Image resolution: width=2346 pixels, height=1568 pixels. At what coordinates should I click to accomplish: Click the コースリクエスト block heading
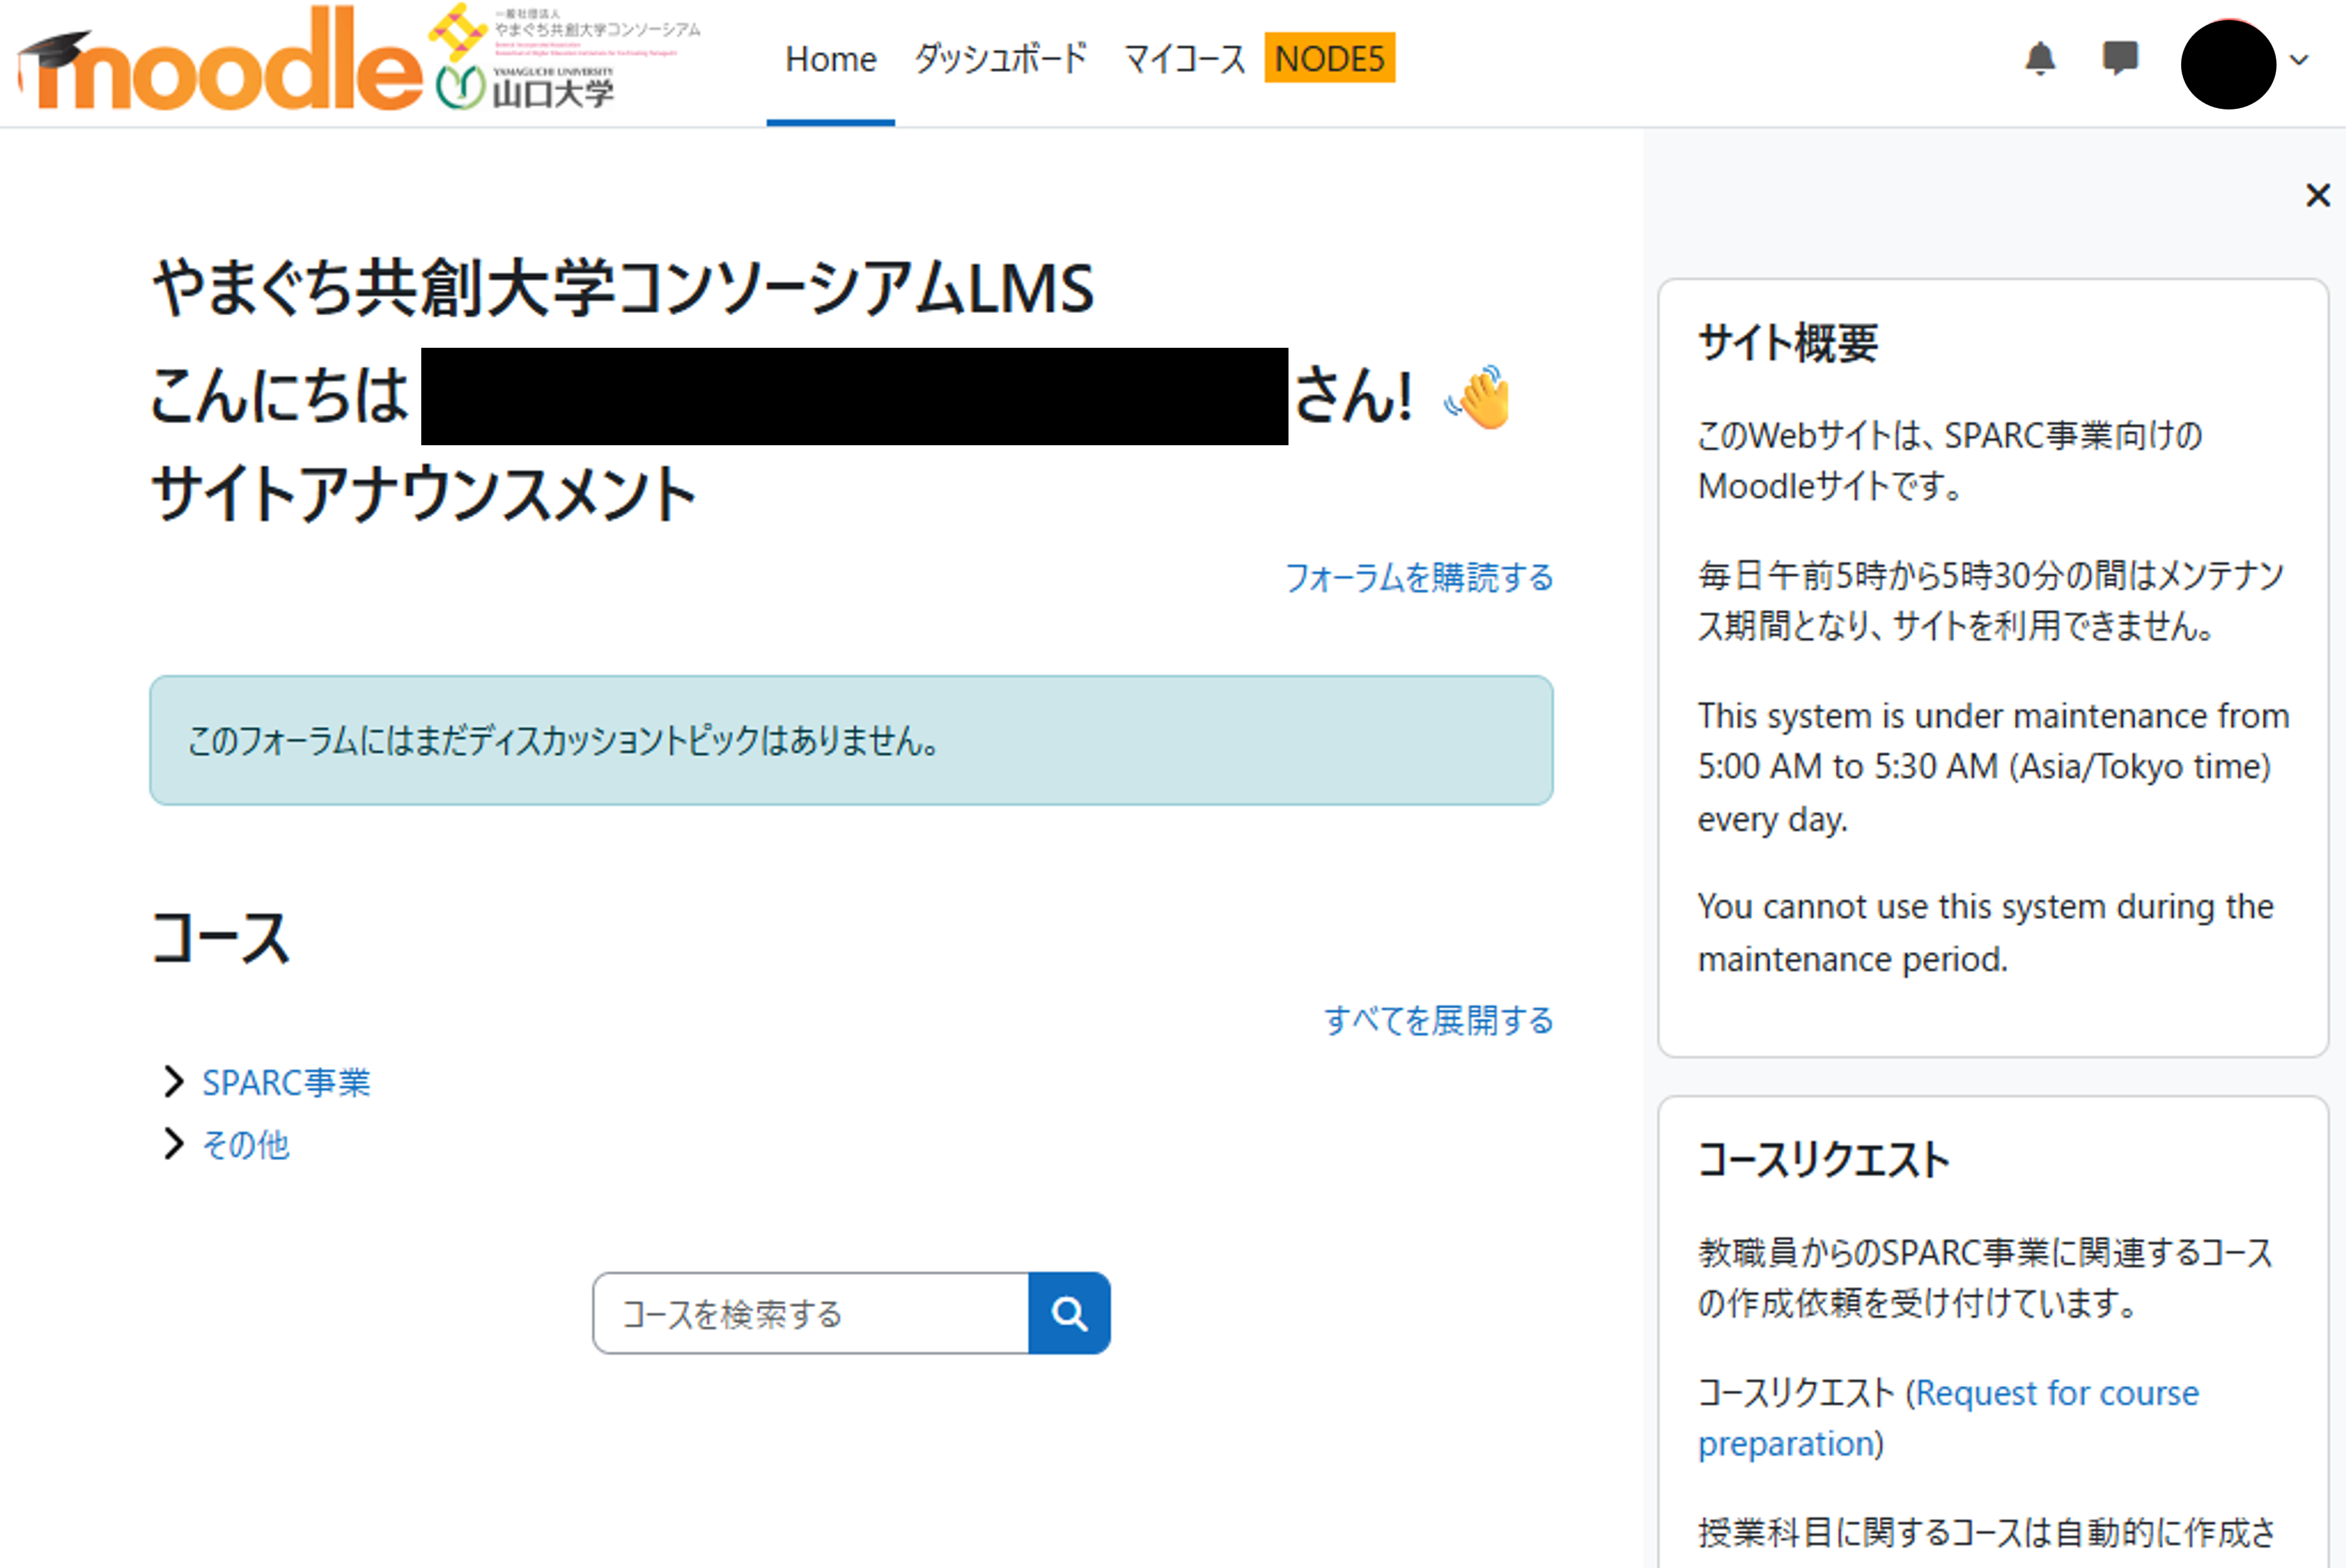tap(1824, 1160)
